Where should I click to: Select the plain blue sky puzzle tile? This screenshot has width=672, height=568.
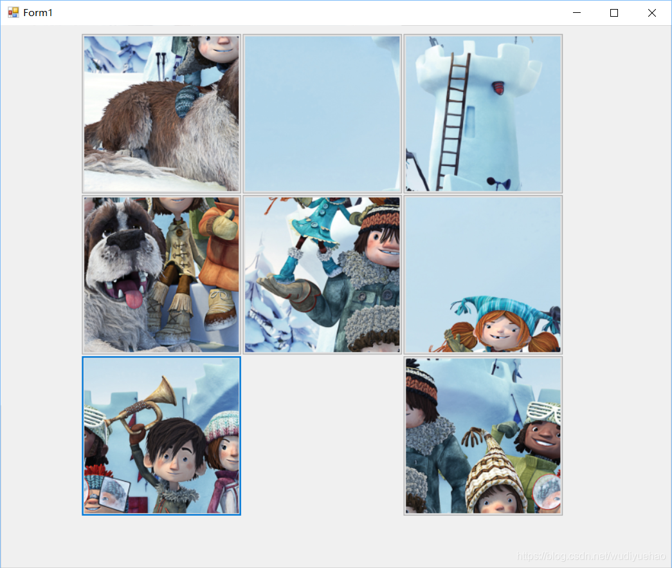(322, 114)
